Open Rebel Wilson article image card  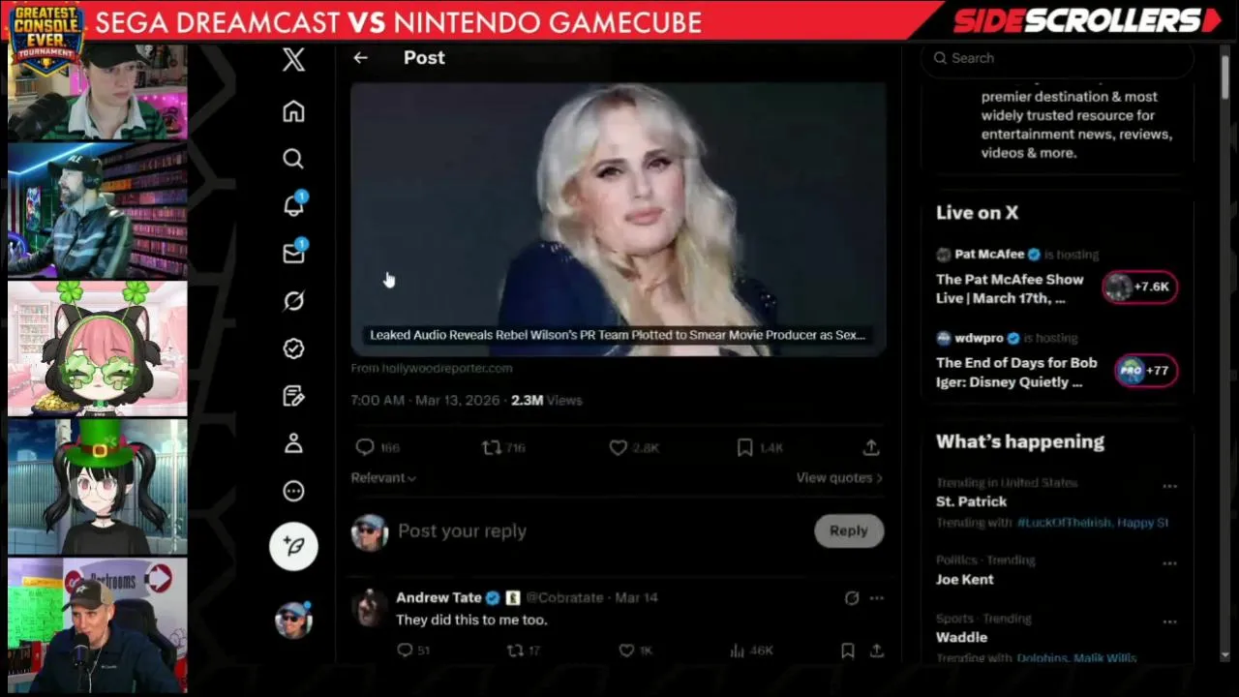point(619,220)
